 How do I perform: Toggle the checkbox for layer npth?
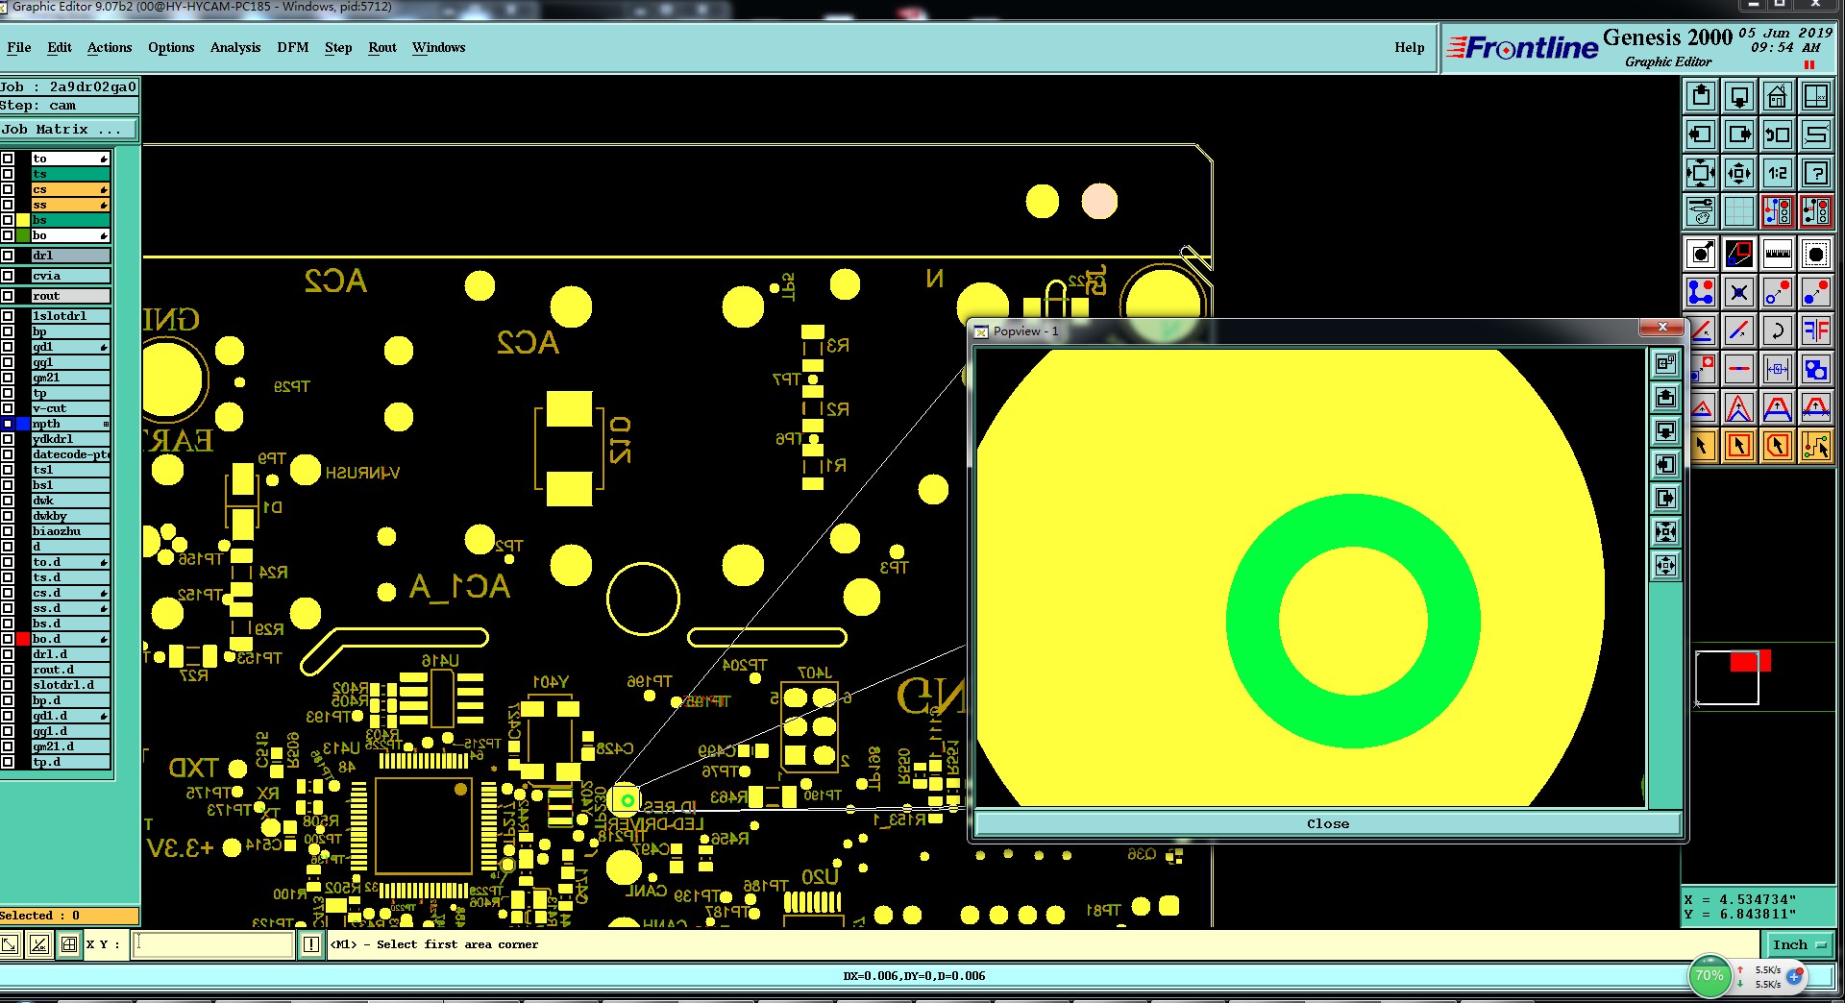click(x=8, y=424)
